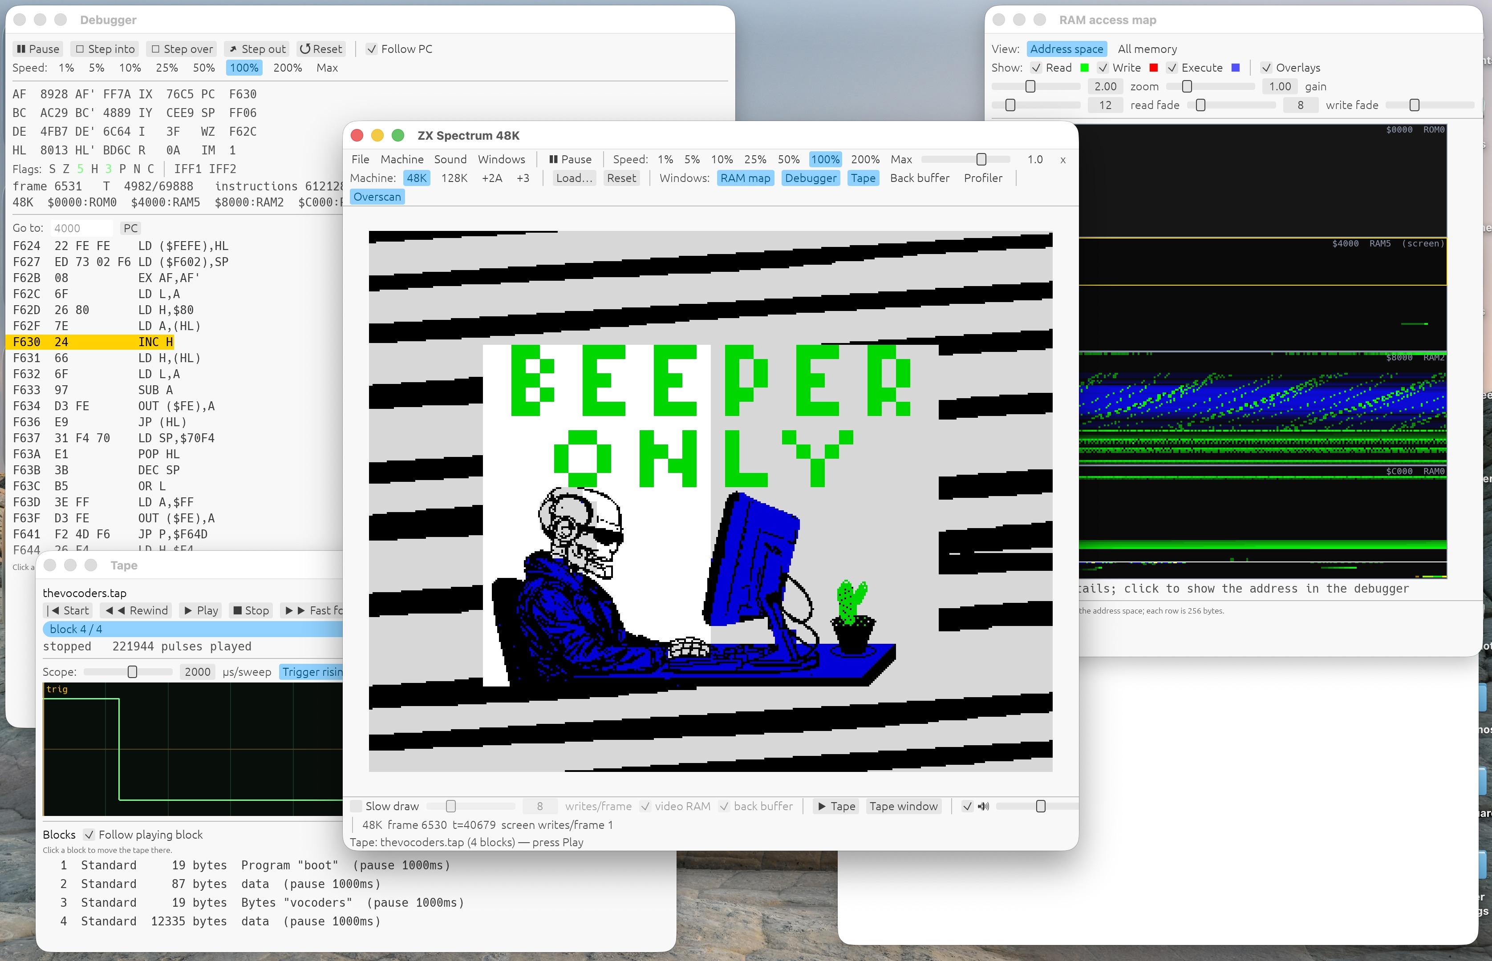The image size is (1492, 961).
Task: Set emulator speed to 1%
Action: [x=665, y=160]
